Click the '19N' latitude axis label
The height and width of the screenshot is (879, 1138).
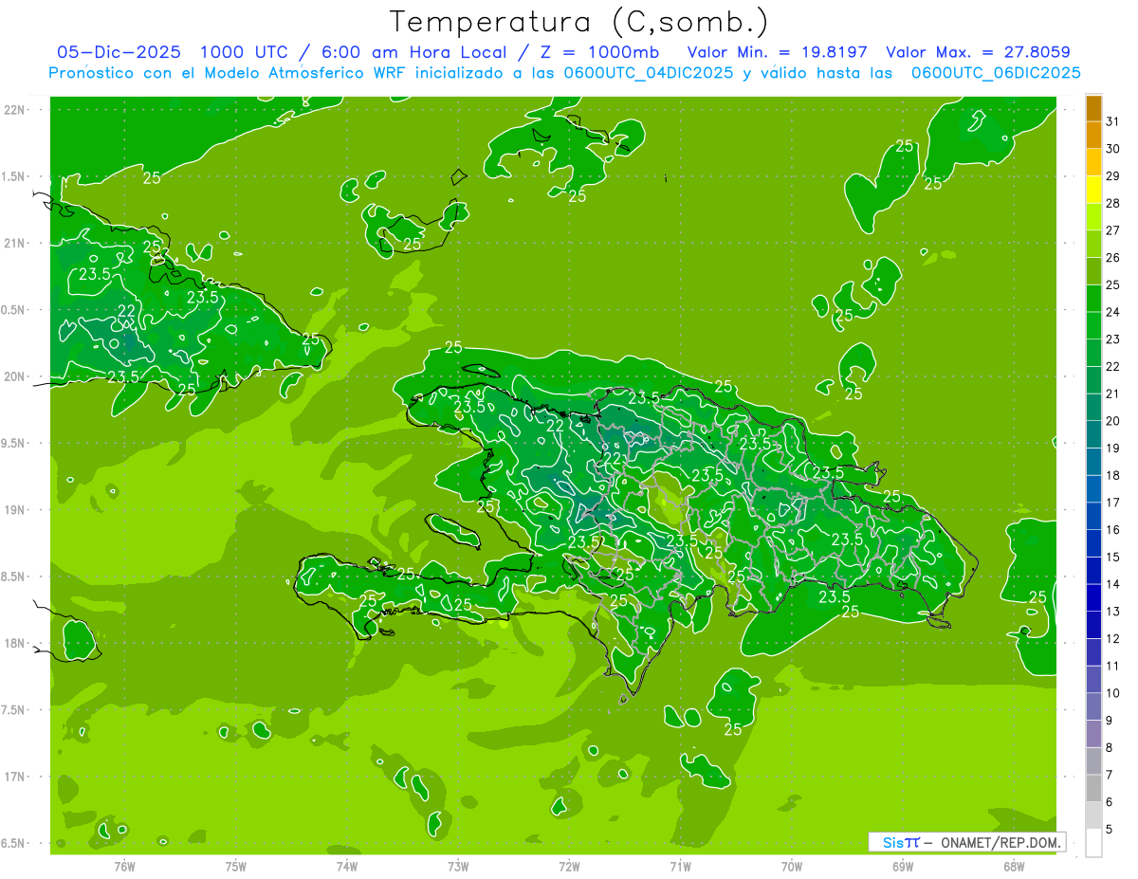(x=14, y=510)
